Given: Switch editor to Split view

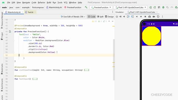Looking at the screenshot, I should 100,17.
